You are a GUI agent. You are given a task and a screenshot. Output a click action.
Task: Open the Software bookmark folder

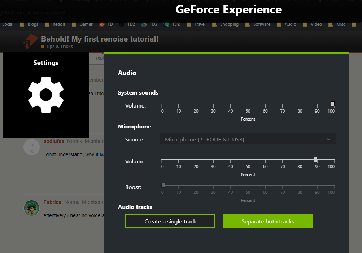(258, 24)
